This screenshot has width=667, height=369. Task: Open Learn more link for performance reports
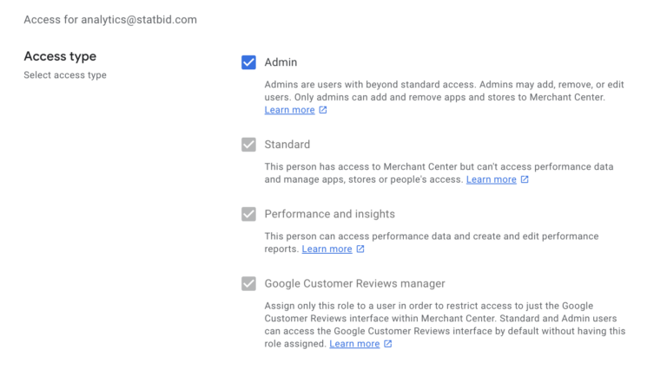[x=327, y=249]
